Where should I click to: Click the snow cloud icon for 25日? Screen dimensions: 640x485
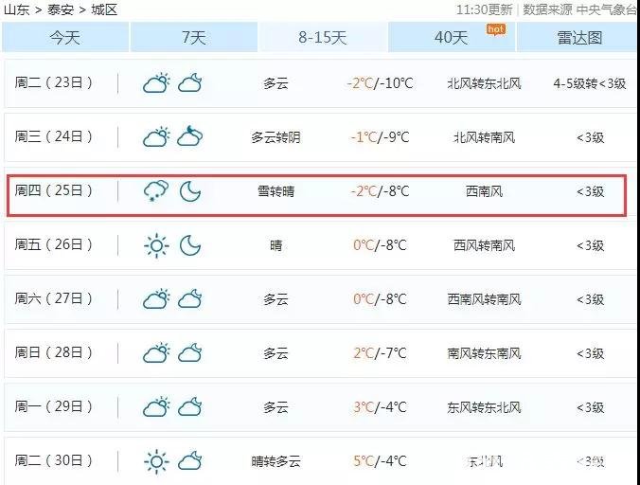[156, 190]
